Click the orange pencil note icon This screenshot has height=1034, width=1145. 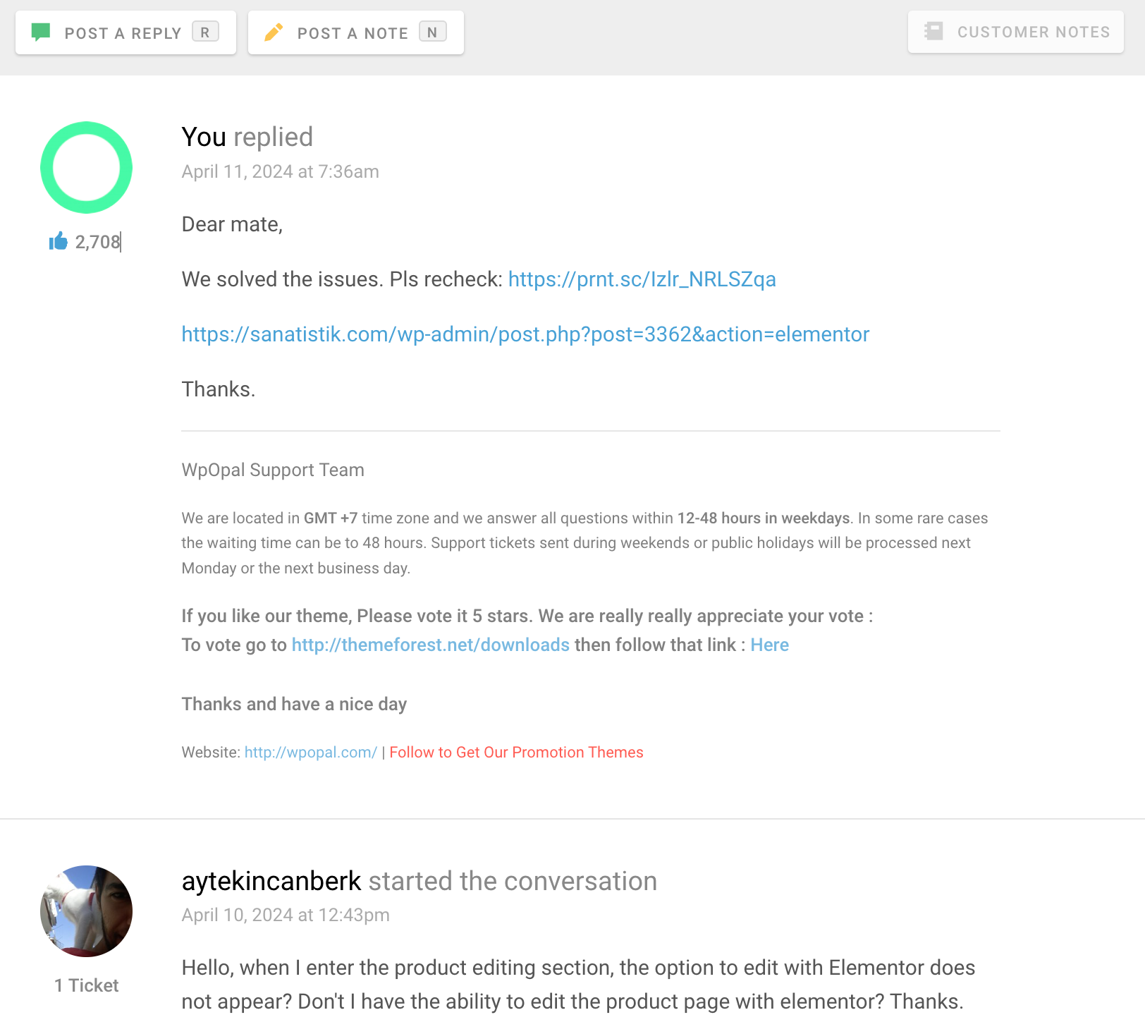click(274, 32)
